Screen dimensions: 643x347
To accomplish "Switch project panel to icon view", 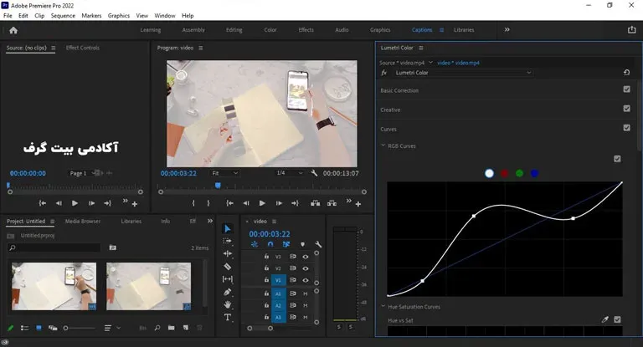I will coord(39,328).
